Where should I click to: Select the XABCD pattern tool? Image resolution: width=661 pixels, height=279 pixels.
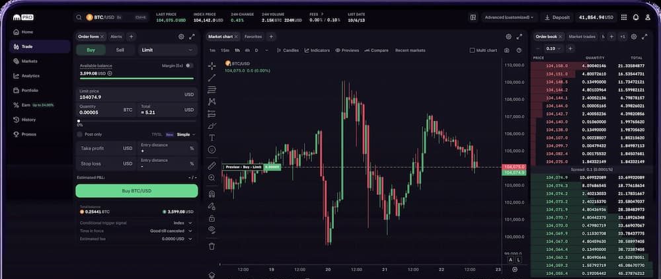[212, 102]
